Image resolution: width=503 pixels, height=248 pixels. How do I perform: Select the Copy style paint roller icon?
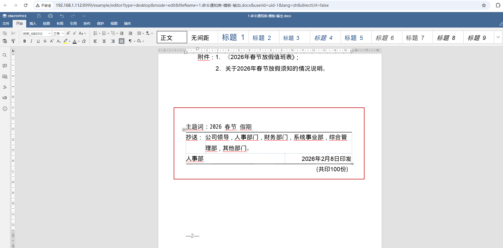tap(13, 41)
